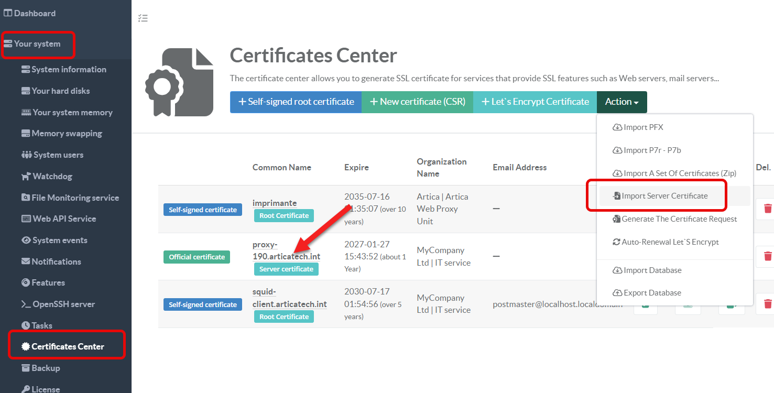Click Self-signed root certificate button
774x393 pixels.
click(x=296, y=102)
